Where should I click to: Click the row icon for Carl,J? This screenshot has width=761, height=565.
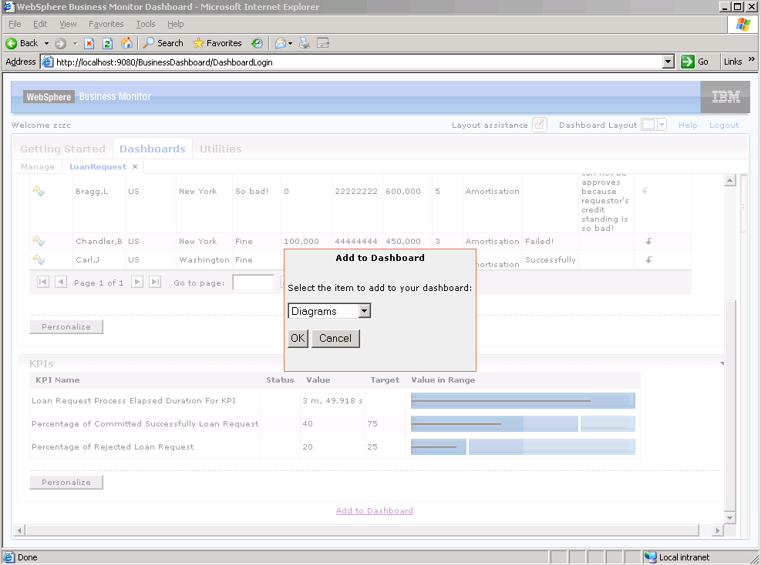coord(39,259)
